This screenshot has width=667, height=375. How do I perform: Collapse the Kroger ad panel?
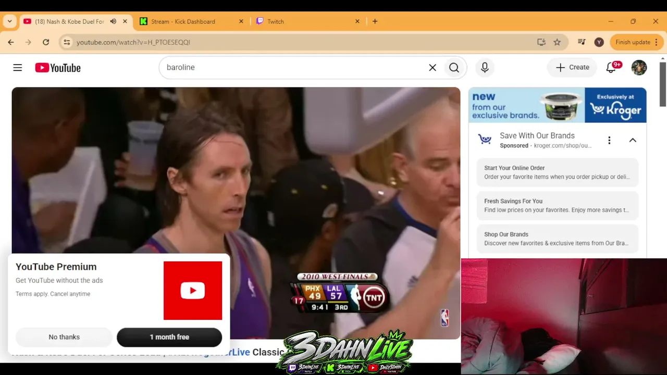633,140
